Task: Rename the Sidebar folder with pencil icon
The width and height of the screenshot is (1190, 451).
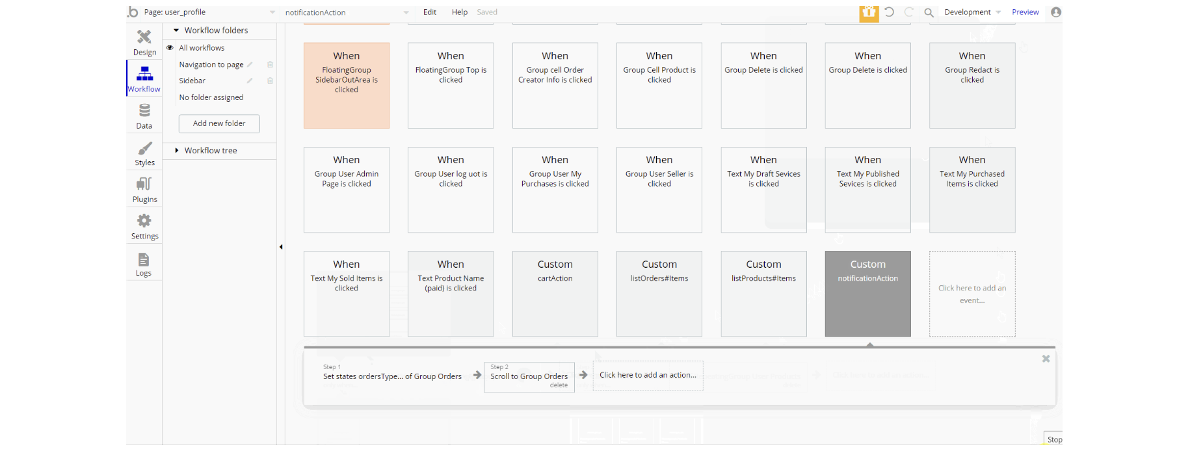Action: point(249,81)
